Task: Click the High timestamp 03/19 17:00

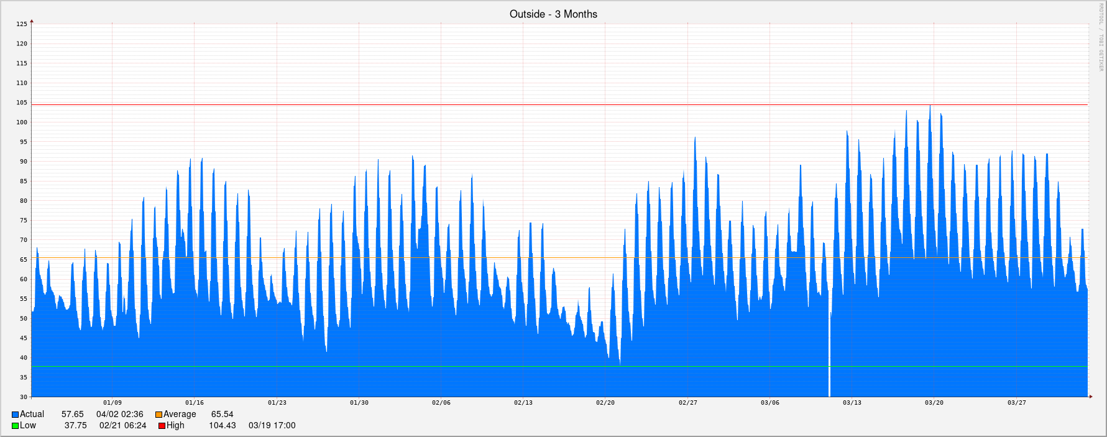Action: (272, 426)
